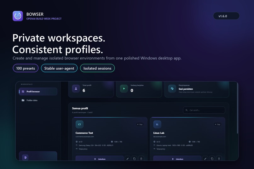
Task: Click the Tanpa proxy link icon on Linux Lab
Action: (154, 149)
